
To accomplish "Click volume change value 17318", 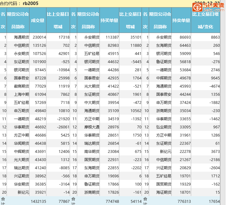I will (x=64, y=37).
